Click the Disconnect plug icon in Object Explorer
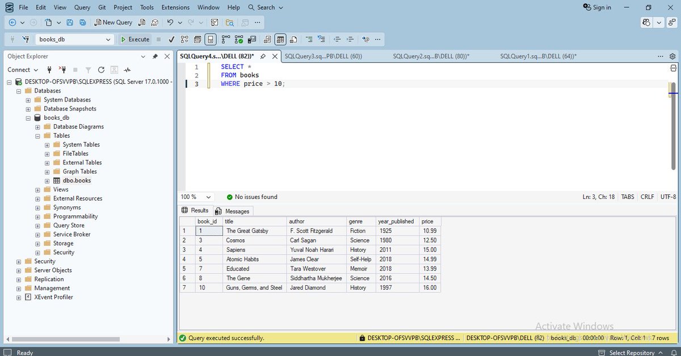This screenshot has height=356, width=681. click(62, 70)
